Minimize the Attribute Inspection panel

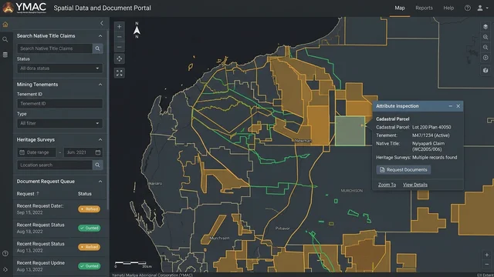[451, 106]
